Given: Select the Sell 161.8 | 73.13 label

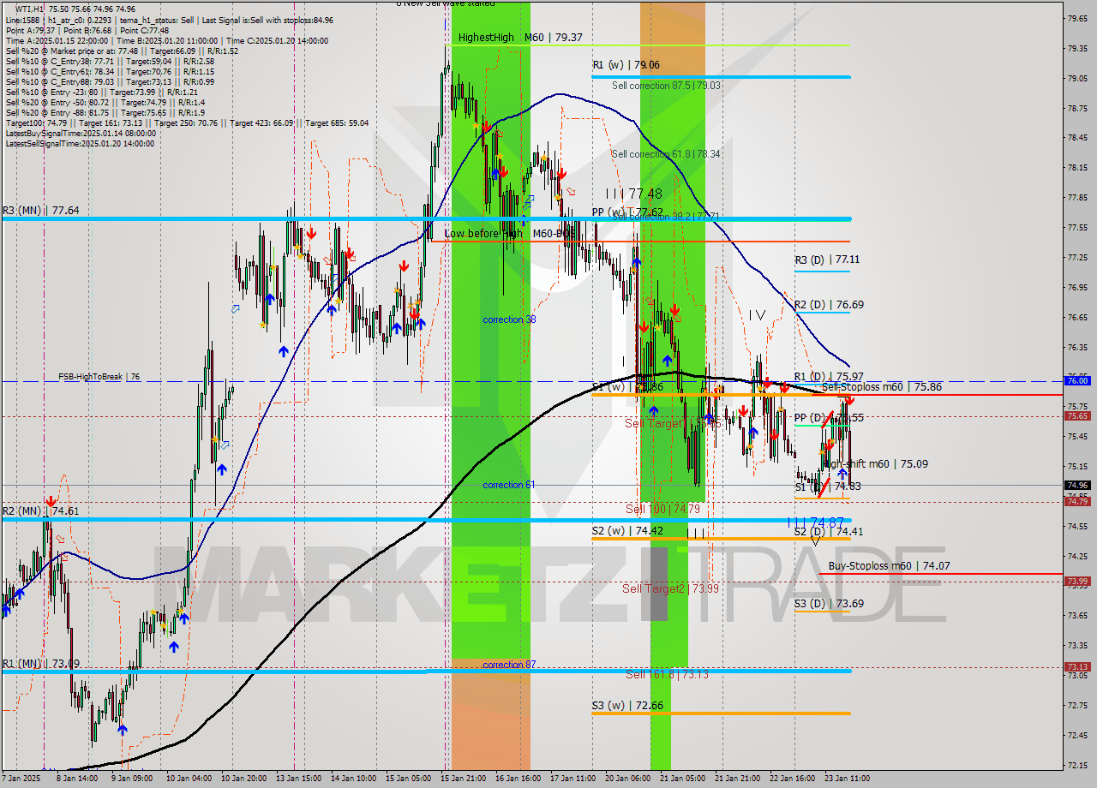Looking at the screenshot, I should tap(667, 674).
